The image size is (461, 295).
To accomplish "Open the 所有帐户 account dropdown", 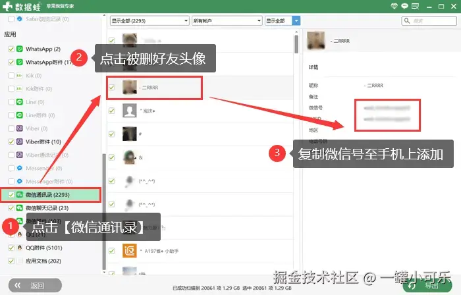I will (227, 20).
